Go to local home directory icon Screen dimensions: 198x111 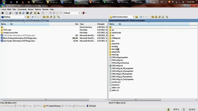click(51, 17)
